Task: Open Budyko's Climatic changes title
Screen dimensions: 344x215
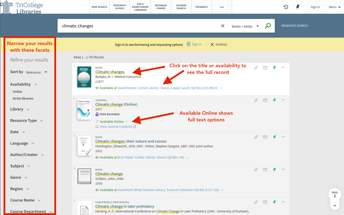Action: click(110, 72)
